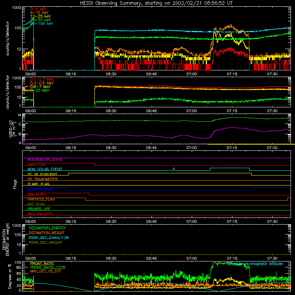Select the FLARE_FLAG label

38,184
